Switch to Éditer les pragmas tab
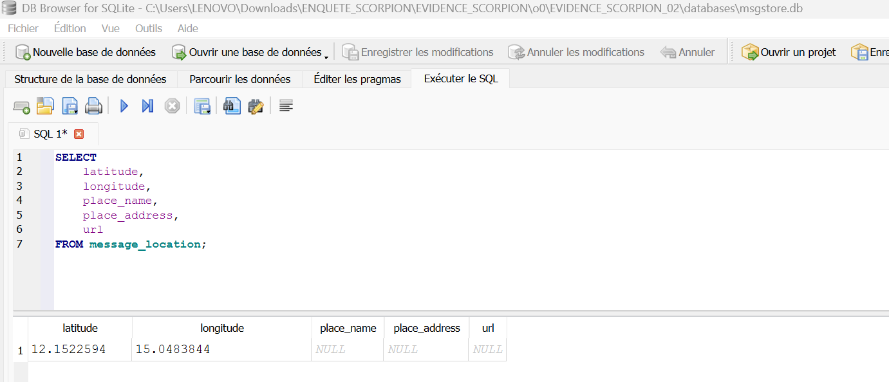Image resolution: width=889 pixels, height=382 pixels. [357, 79]
